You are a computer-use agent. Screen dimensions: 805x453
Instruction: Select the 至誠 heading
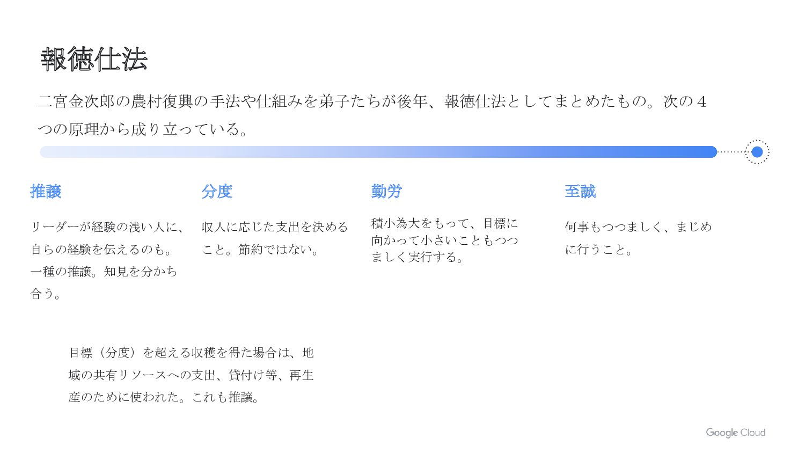[x=580, y=191]
